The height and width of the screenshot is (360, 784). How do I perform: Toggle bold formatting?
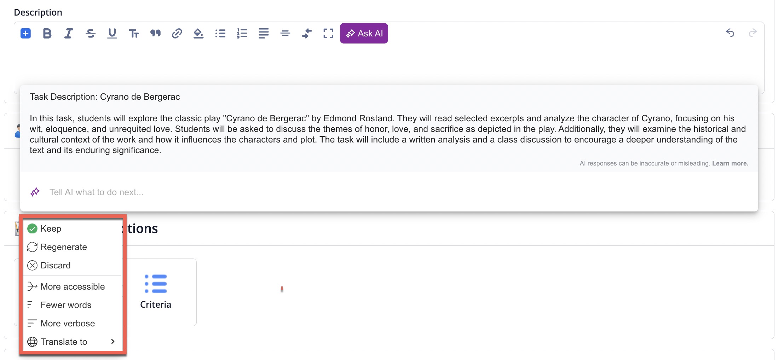point(47,33)
